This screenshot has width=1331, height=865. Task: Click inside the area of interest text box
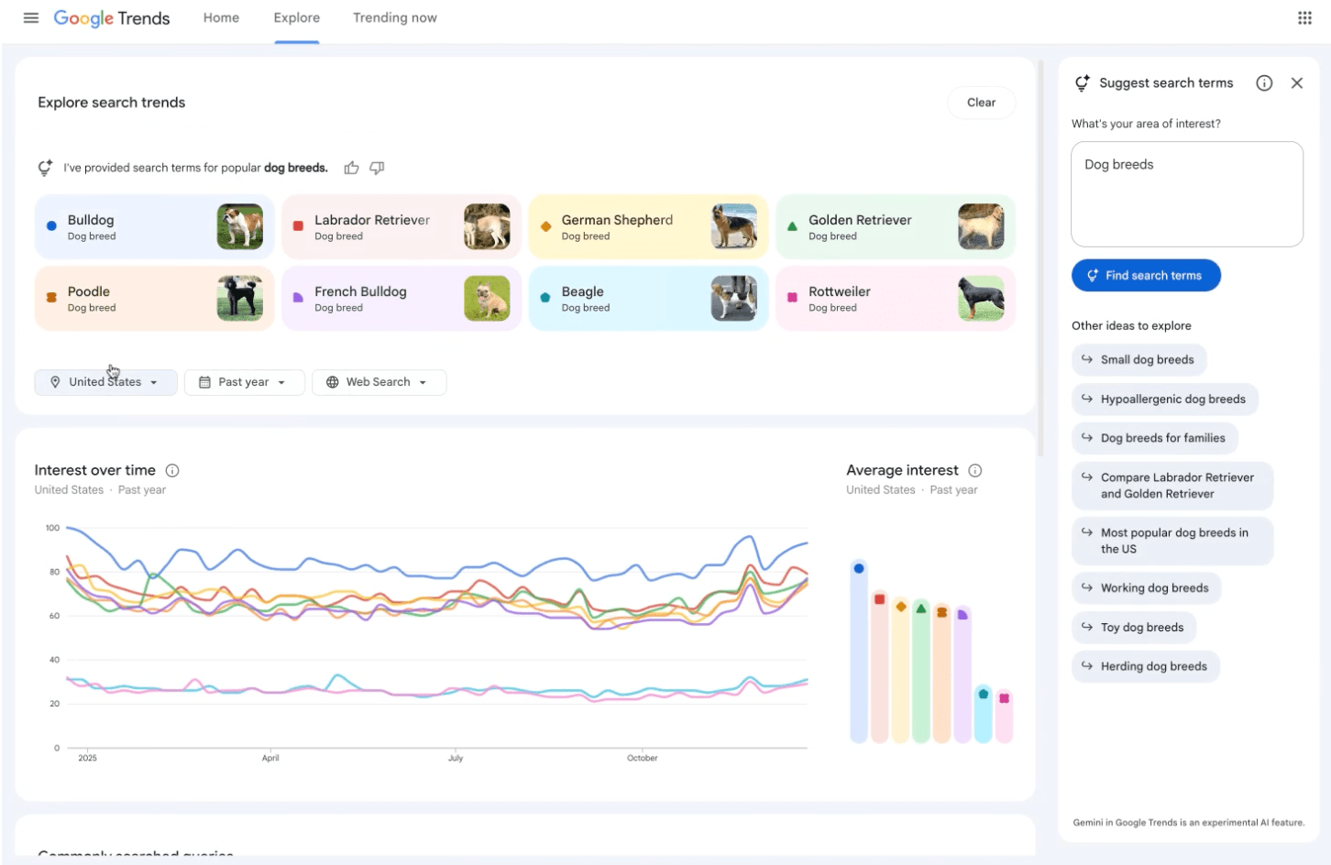coord(1187,192)
